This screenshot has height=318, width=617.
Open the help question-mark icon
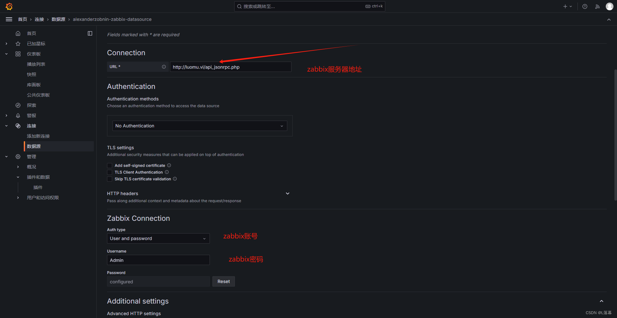pyautogui.click(x=585, y=6)
